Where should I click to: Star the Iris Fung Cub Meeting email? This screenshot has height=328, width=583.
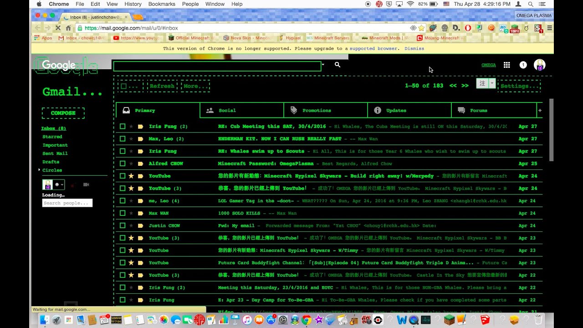click(131, 127)
